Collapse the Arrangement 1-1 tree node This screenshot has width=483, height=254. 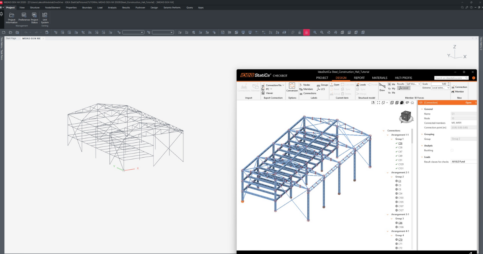[x=388, y=135]
